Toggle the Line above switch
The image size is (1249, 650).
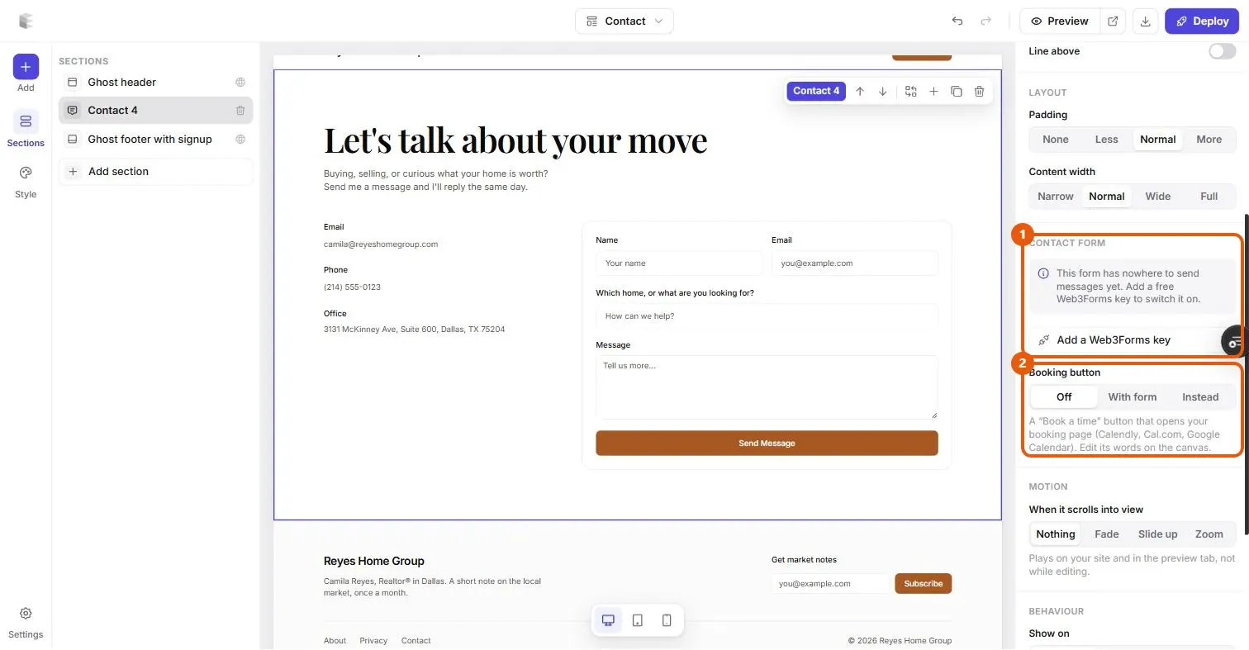coord(1223,51)
